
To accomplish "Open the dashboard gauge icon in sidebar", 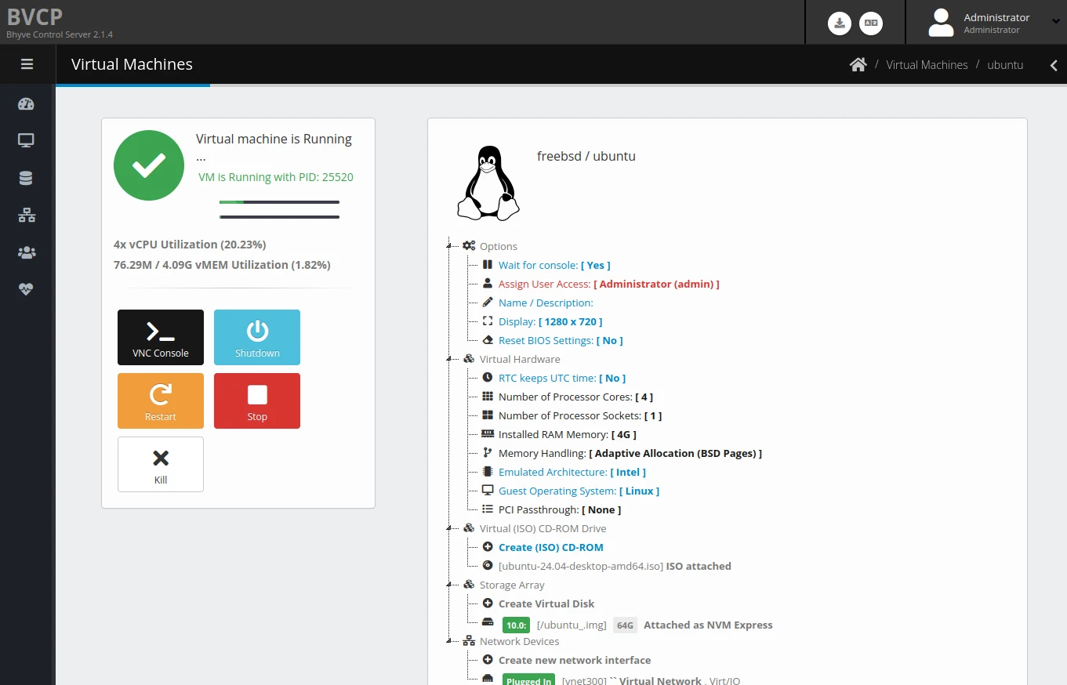I will click(x=26, y=104).
